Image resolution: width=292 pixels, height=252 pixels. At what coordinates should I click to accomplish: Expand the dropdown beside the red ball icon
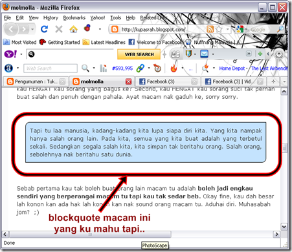pos(100,29)
